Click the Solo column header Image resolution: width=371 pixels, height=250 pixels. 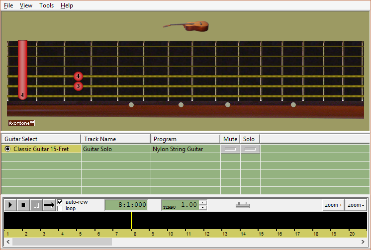click(250, 139)
